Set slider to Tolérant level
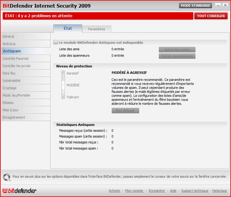 click(63, 97)
